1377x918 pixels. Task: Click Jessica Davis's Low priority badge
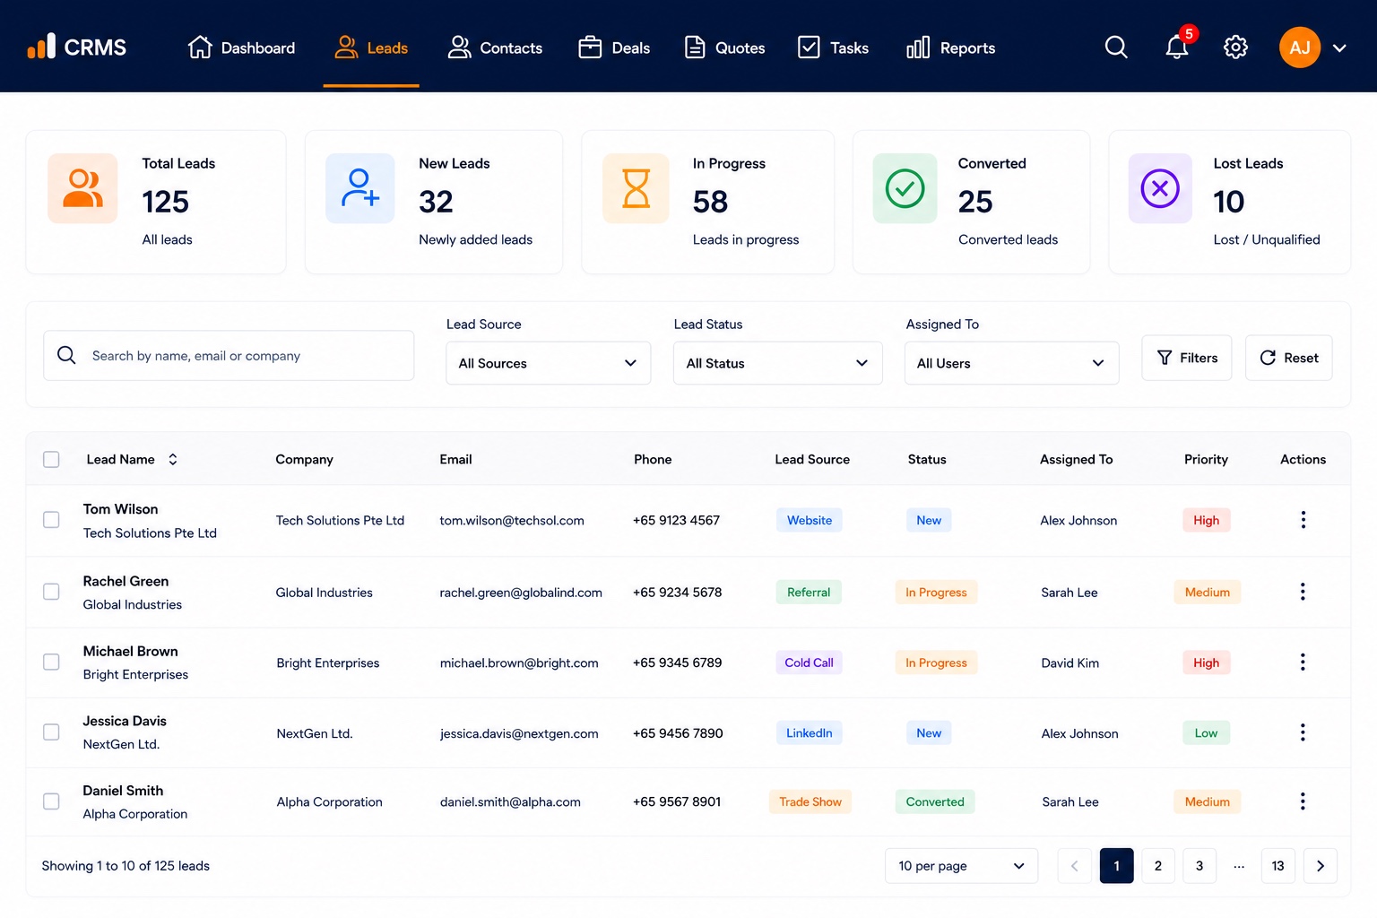click(1206, 732)
